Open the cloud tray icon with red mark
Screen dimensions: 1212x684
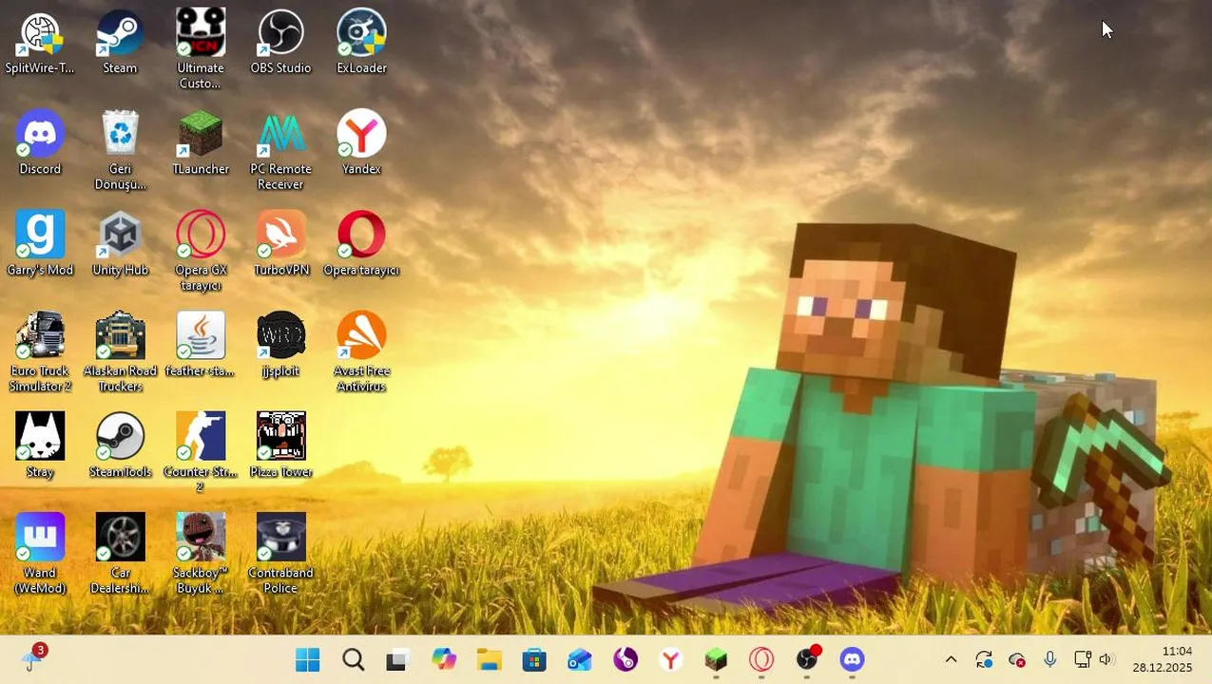coord(1017,659)
